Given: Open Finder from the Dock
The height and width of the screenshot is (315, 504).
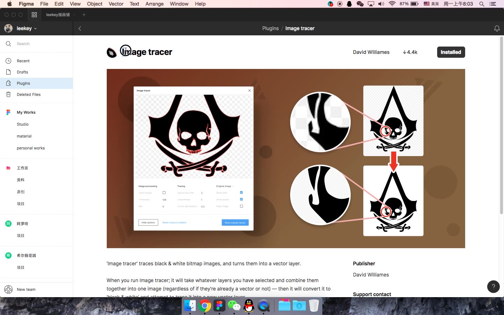Looking at the screenshot, I should (x=190, y=306).
